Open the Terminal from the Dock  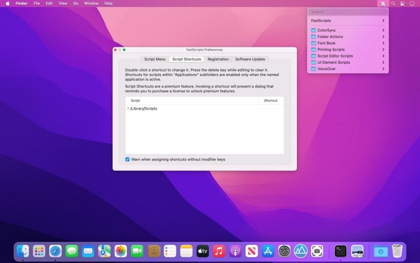pos(340,251)
